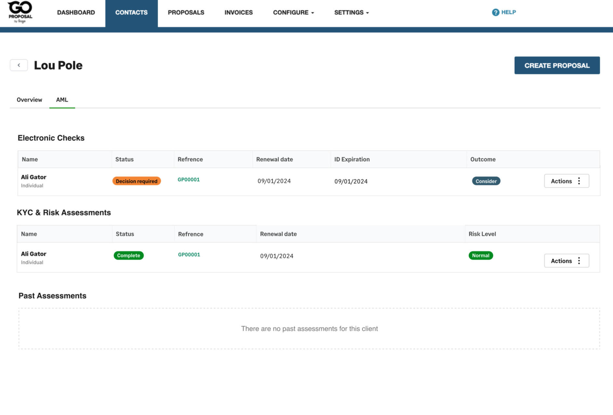This screenshot has height=415, width=613.
Task: Open the Electronic Checks Actions menu
Action: (566, 181)
